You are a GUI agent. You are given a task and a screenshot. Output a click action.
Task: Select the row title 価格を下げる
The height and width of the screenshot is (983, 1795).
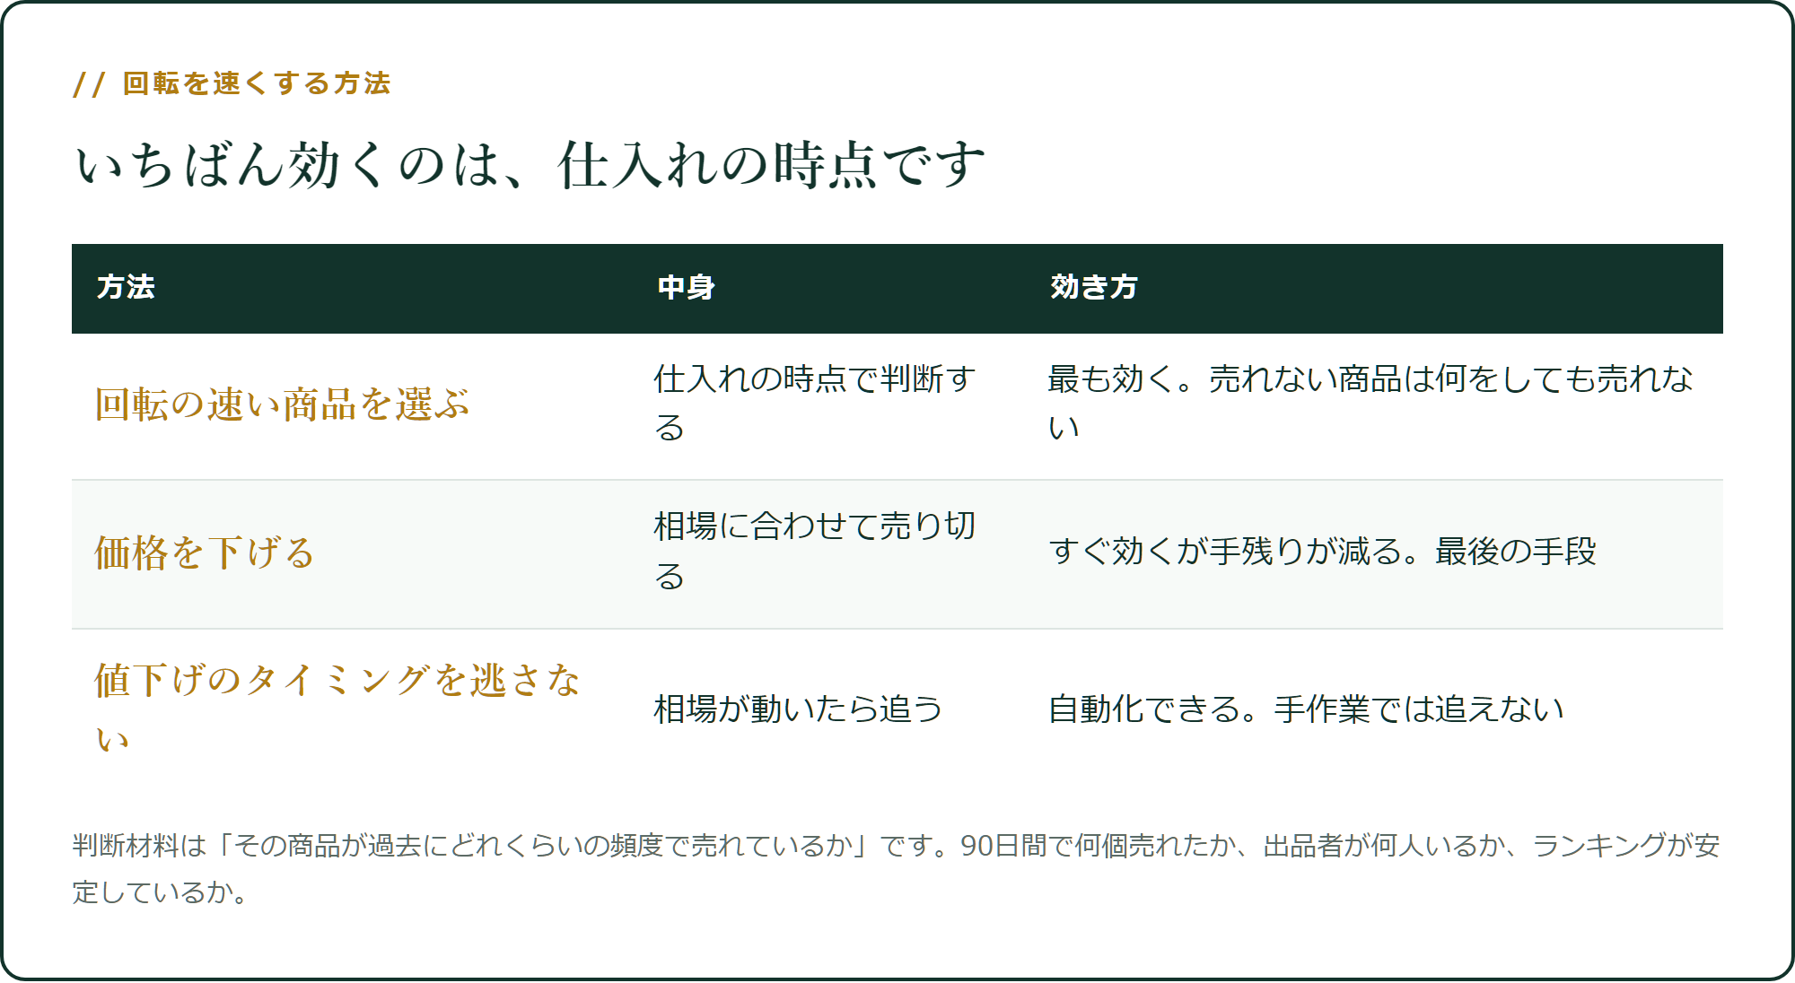click(205, 553)
